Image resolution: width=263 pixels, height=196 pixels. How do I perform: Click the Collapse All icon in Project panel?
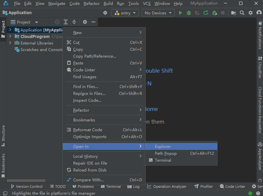pos(74,22)
